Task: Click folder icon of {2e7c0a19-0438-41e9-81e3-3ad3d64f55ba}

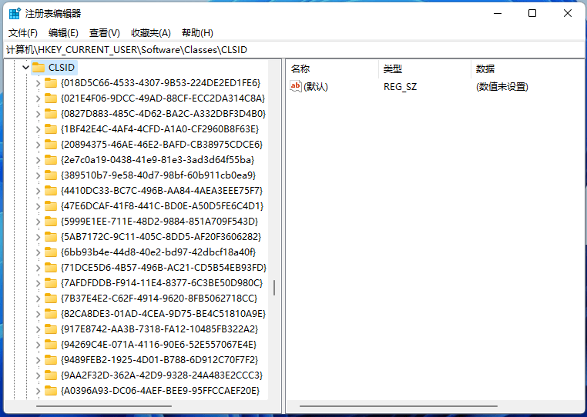Action: click(51, 160)
